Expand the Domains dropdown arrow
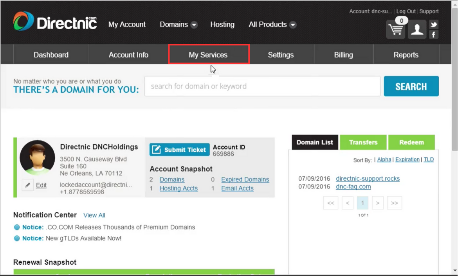 (194, 25)
